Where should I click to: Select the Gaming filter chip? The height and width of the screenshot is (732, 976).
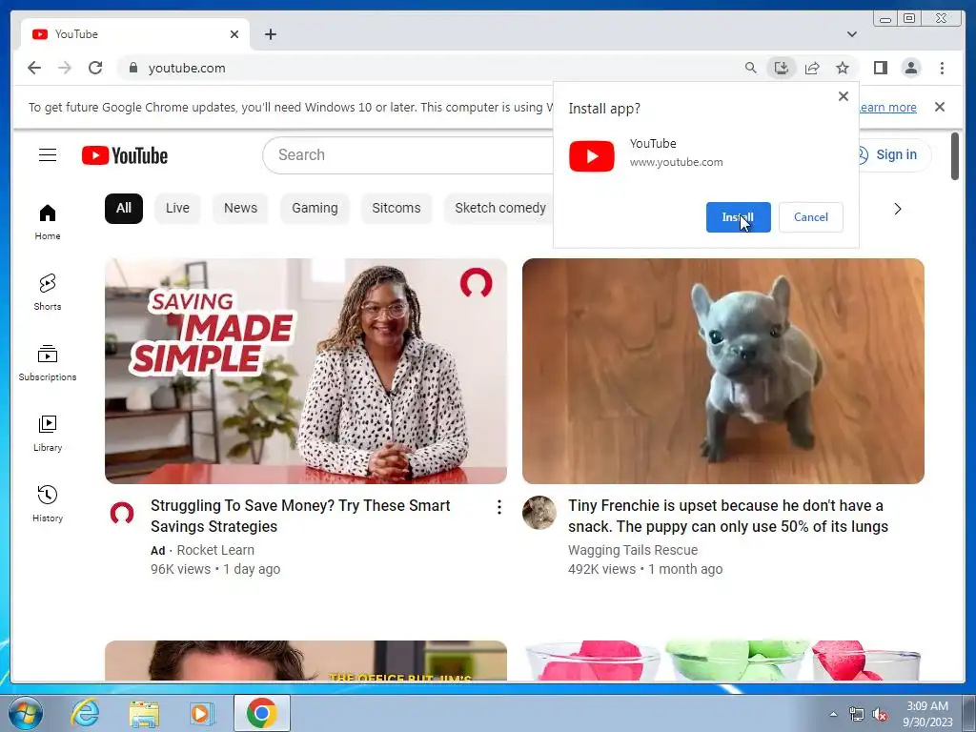[x=315, y=208]
